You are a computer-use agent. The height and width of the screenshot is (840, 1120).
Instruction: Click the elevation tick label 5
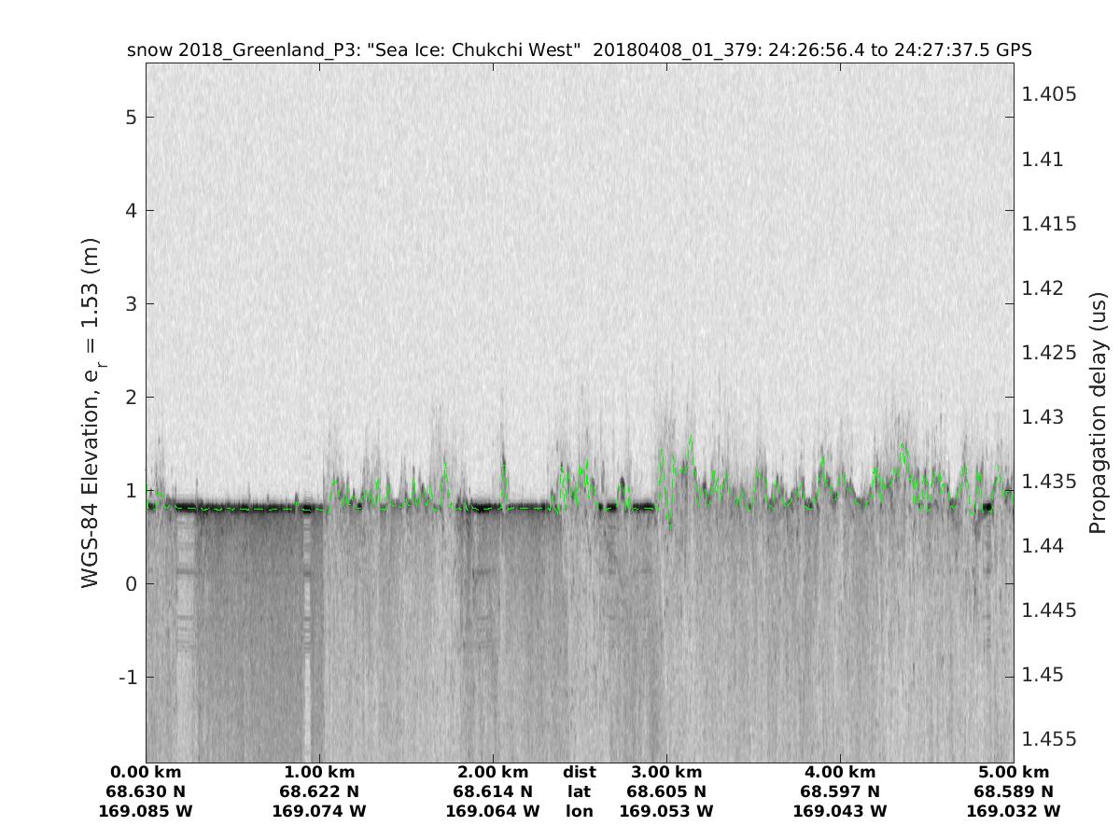[132, 118]
